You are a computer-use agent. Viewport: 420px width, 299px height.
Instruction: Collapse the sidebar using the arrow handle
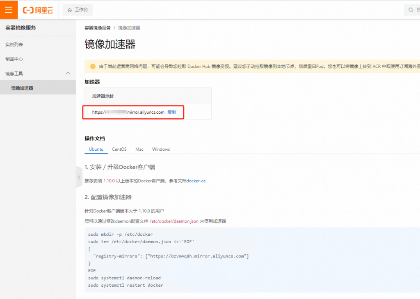click(x=79, y=177)
